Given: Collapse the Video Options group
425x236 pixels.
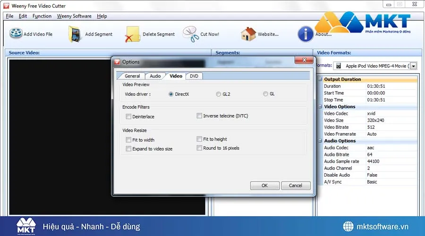Looking at the screenshot, I should point(320,107).
